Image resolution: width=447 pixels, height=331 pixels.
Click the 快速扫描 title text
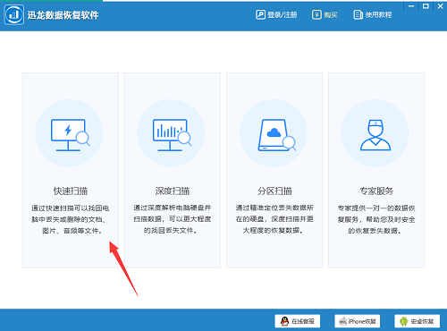coord(71,191)
